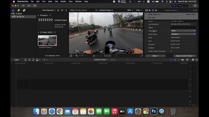Collapse the 27-Mar-2022 group

[x=38, y=32]
